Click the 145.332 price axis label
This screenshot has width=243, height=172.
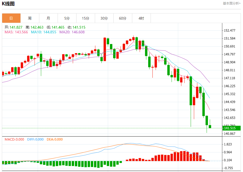coord(229,94)
